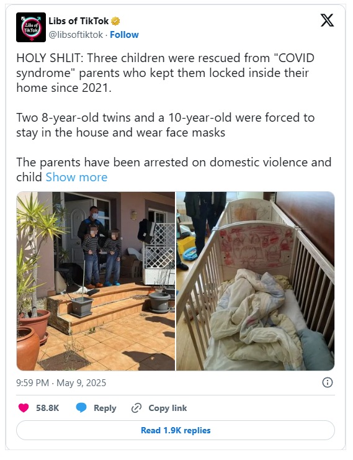View the photo of children on porch
The image size is (353, 460).
pyautogui.click(x=96, y=281)
